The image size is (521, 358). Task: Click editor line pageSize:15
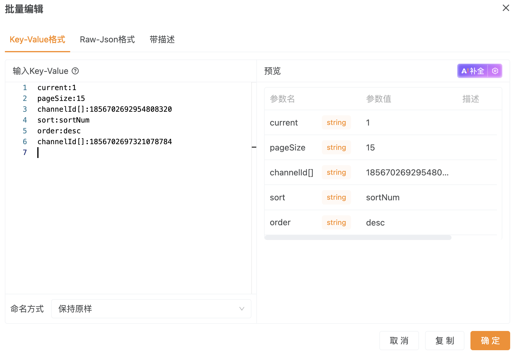(x=61, y=99)
